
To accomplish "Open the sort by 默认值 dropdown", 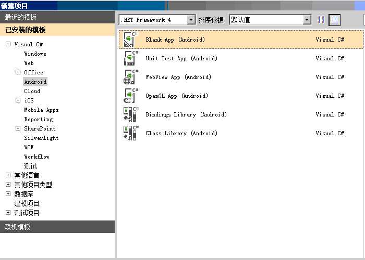I will coord(307,20).
